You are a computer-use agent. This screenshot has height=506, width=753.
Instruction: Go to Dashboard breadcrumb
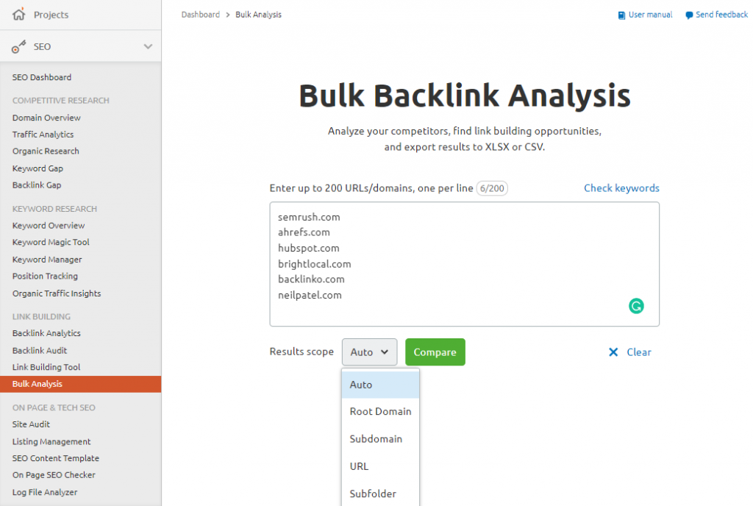tap(200, 15)
